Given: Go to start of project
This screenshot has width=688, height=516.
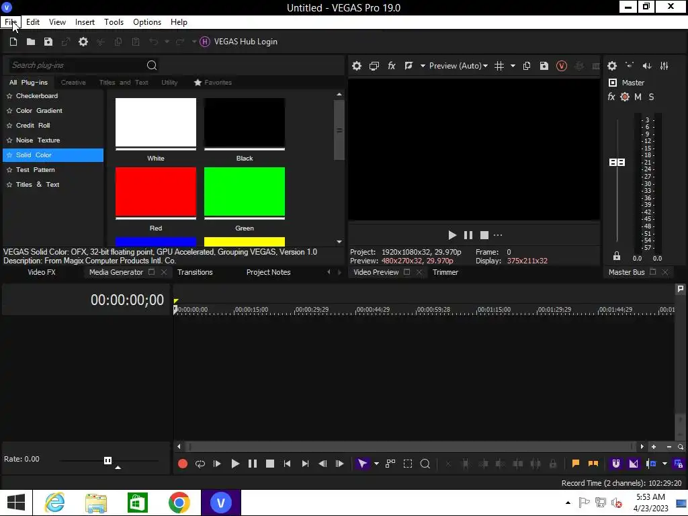Looking at the screenshot, I should pyautogui.click(x=287, y=464).
